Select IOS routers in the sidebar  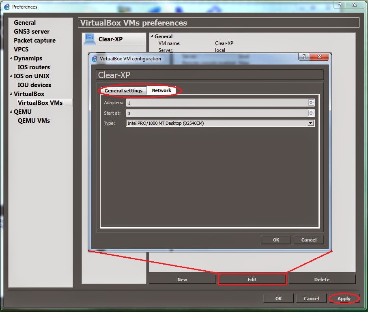coord(34,67)
